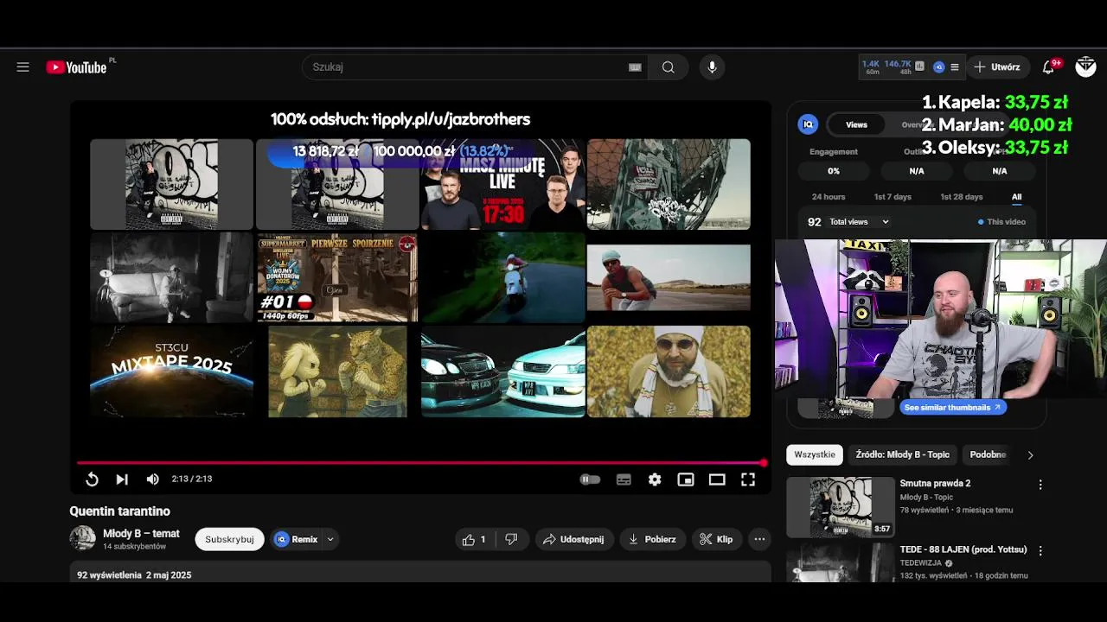The height and width of the screenshot is (622, 1107).
Task: Click the magnifier search button
Action: tap(668, 67)
